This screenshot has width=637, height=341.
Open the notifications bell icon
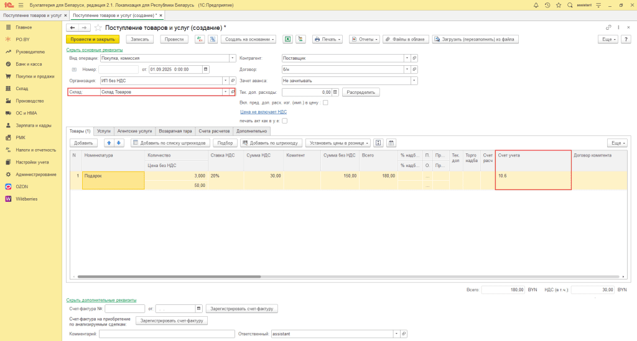pyautogui.click(x=536, y=5)
